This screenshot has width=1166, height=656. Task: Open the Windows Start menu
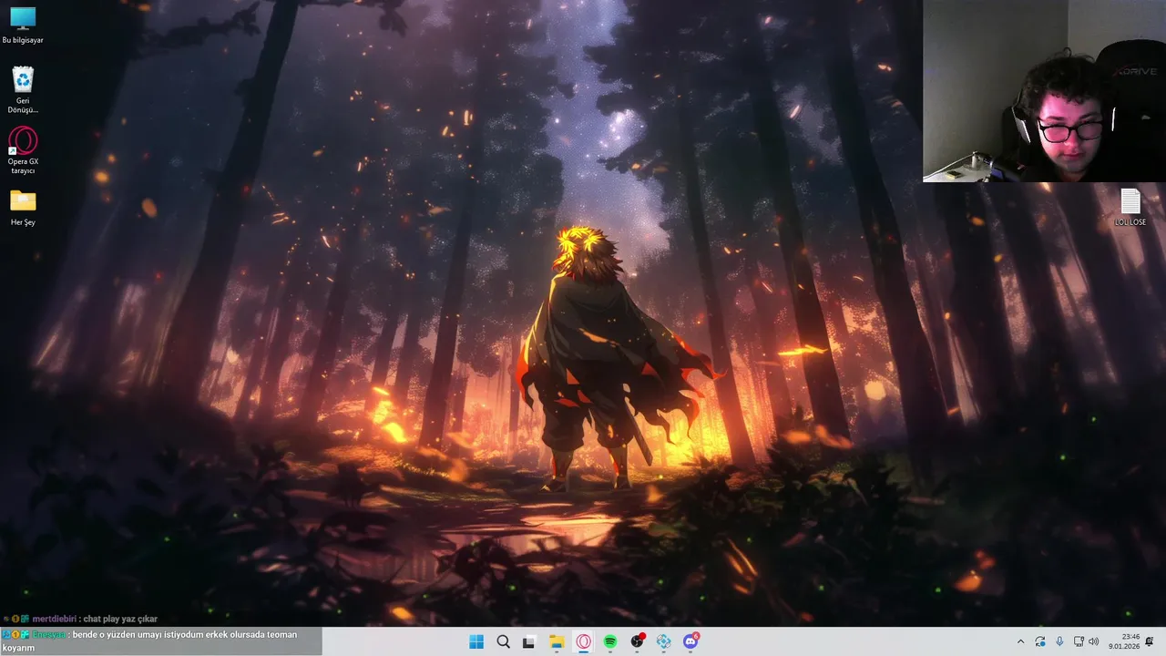click(476, 641)
